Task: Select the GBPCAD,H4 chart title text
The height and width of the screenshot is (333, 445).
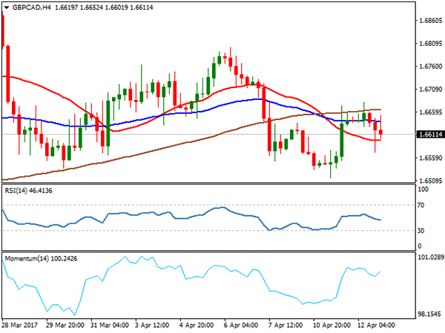Action: tap(31, 7)
